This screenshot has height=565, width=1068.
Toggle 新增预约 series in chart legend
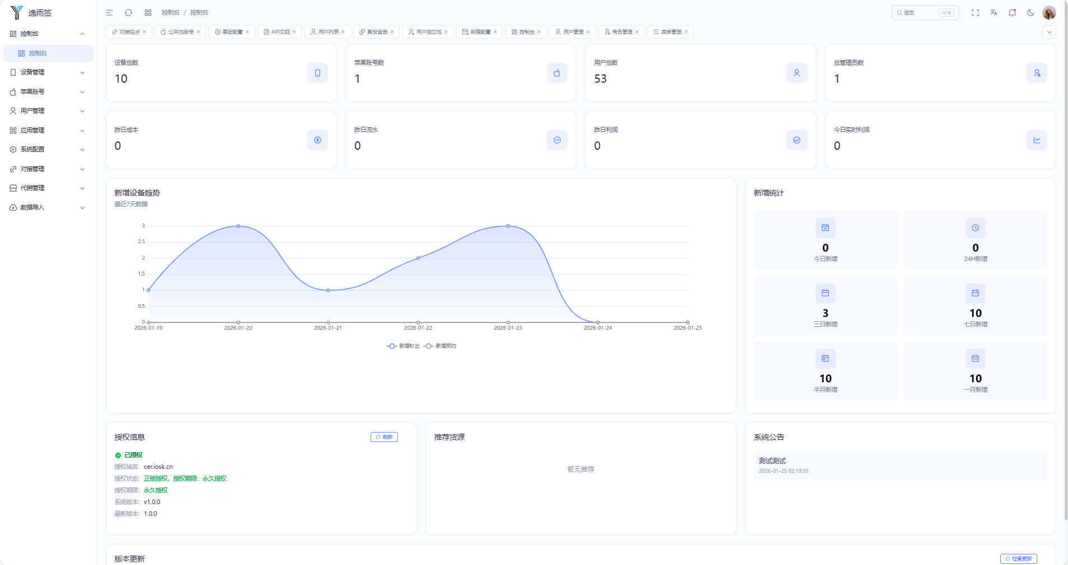coord(440,346)
